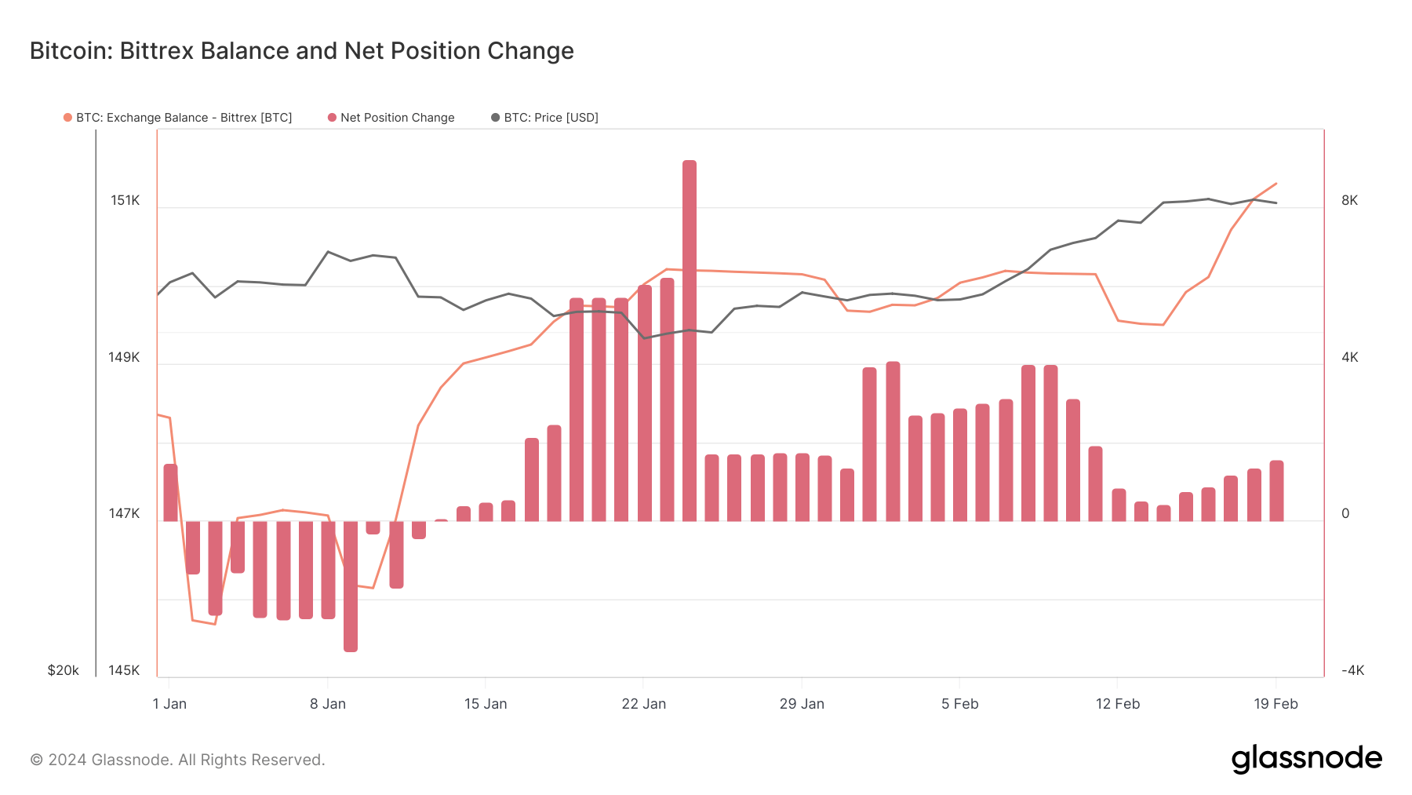Viewport: 1412px width, 795px height.
Task: Select the 15 Jan x-axis label
Action: [x=486, y=704]
